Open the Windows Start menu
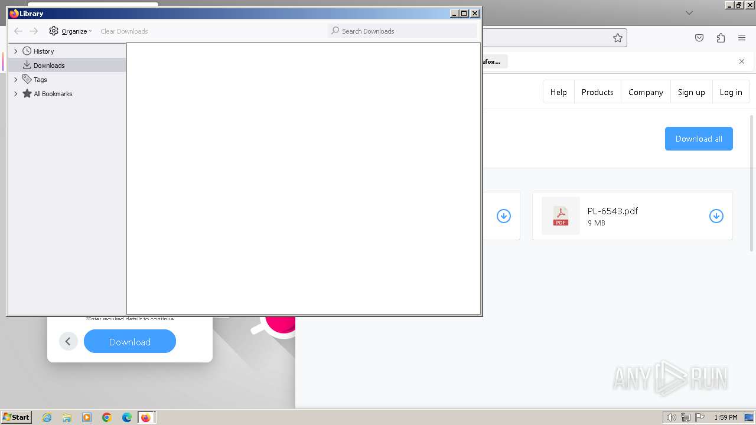Image resolution: width=756 pixels, height=425 pixels. [16, 417]
